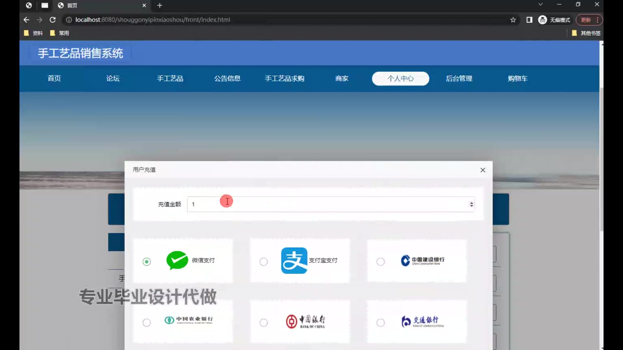Click the incognito 无痕模式 indicator

[x=554, y=20]
